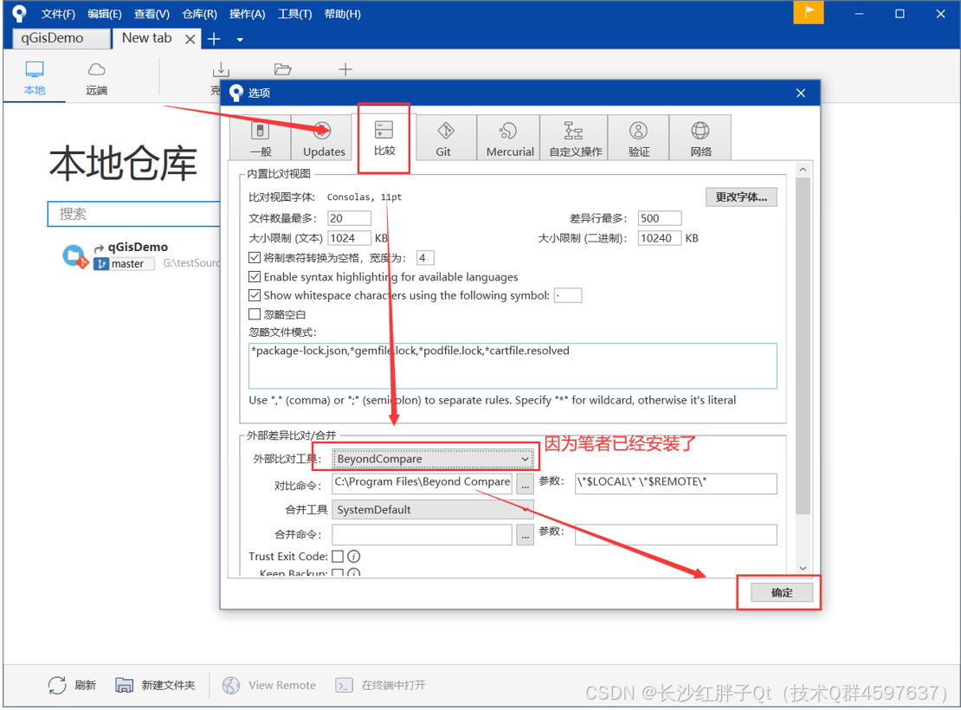Open the 文件(F) menu
Viewport: 961px width, 710px height.
58,14
